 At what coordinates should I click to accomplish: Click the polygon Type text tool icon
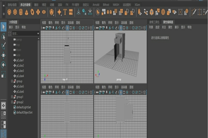pos(65,12)
